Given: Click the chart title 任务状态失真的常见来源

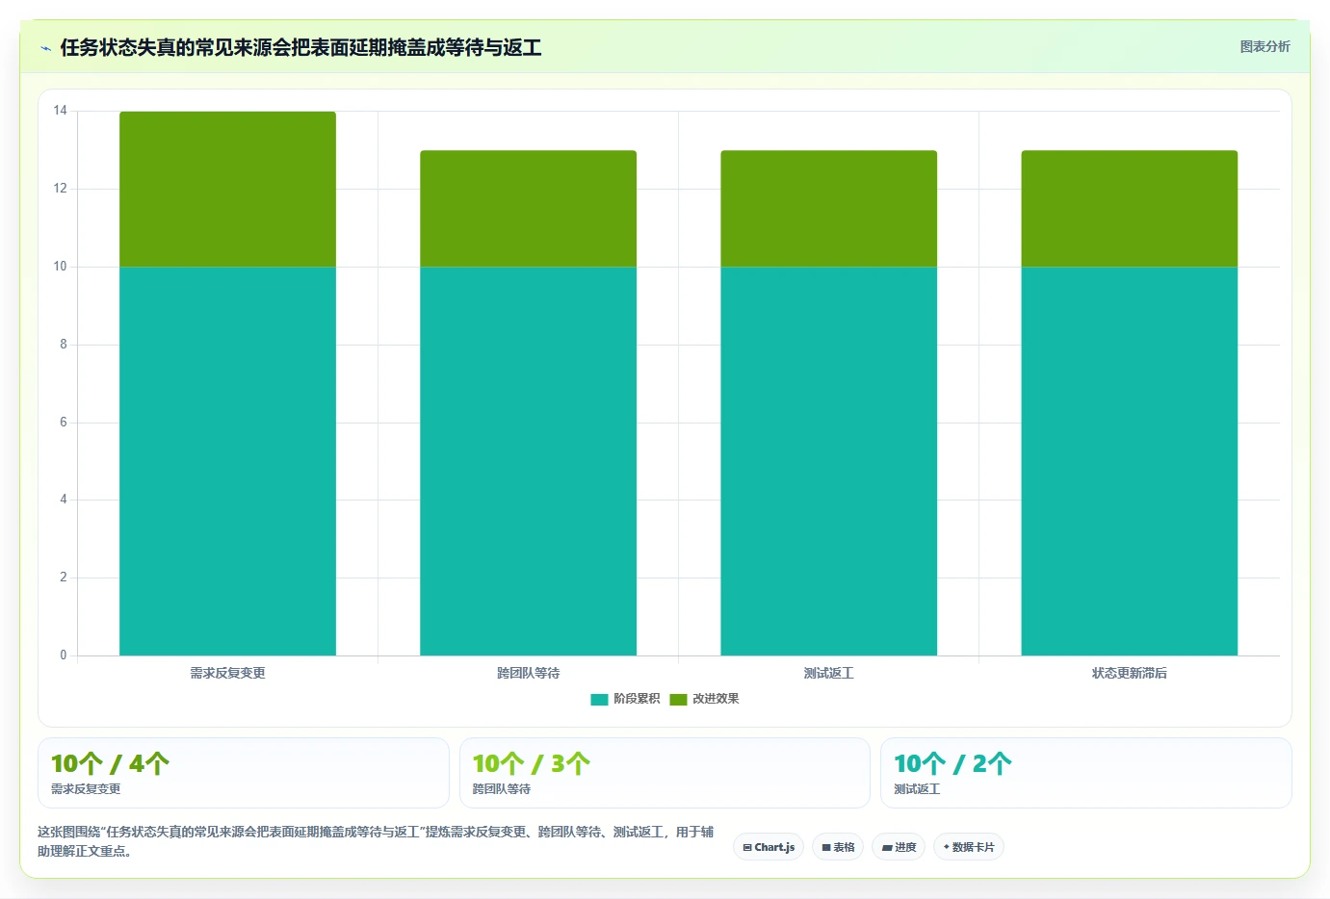Looking at the screenshot, I should pos(300,47).
